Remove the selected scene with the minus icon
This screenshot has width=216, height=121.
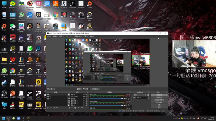tap(51, 108)
